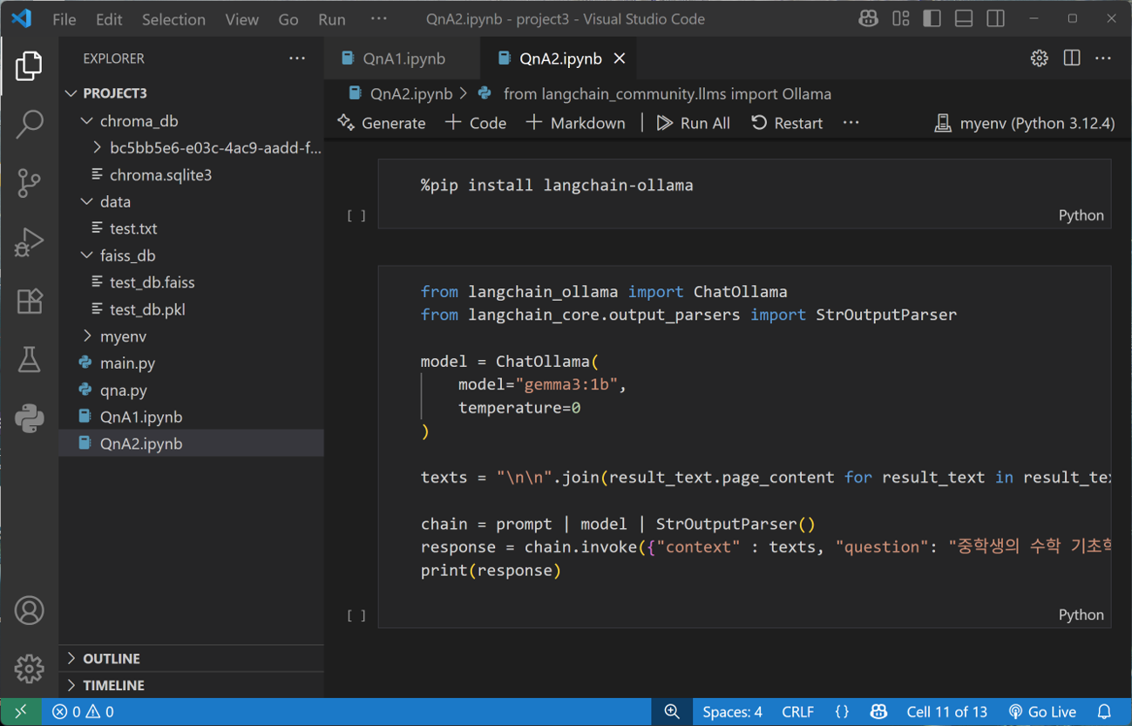The width and height of the screenshot is (1132, 726).
Task: Open editor More Actions ellipsis
Action: [x=1103, y=58]
